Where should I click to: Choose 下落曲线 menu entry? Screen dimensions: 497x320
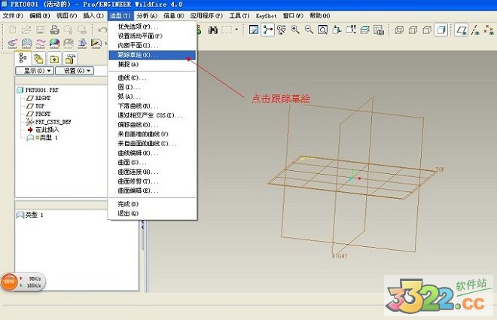click(x=152, y=106)
